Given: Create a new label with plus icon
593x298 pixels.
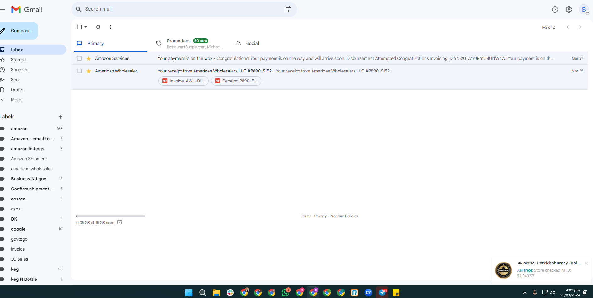Looking at the screenshot, I should pos(61,117).
